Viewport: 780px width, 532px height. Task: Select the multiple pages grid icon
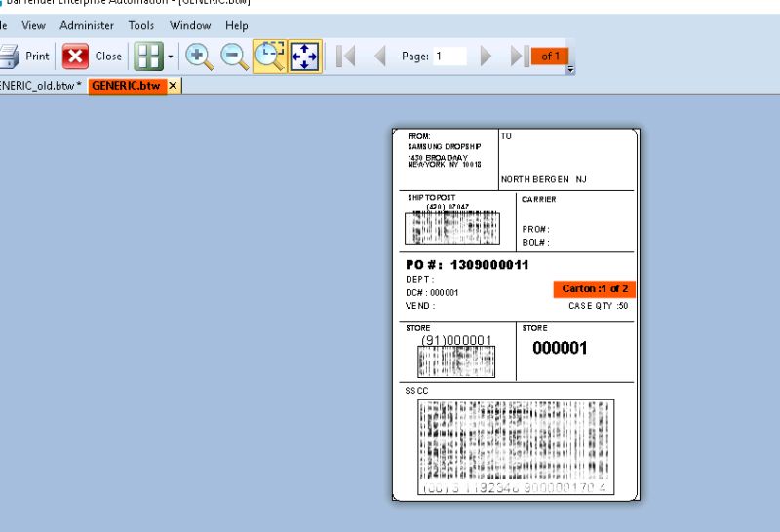tap(148, 57)
